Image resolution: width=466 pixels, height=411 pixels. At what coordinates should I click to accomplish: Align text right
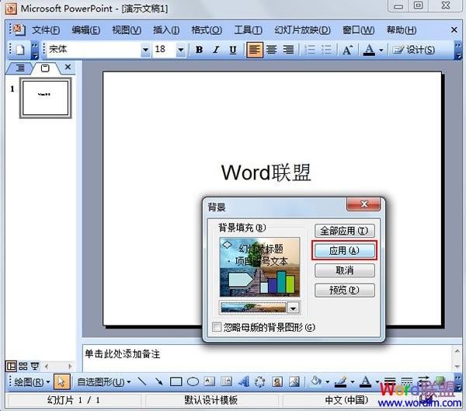pos(288,50)
